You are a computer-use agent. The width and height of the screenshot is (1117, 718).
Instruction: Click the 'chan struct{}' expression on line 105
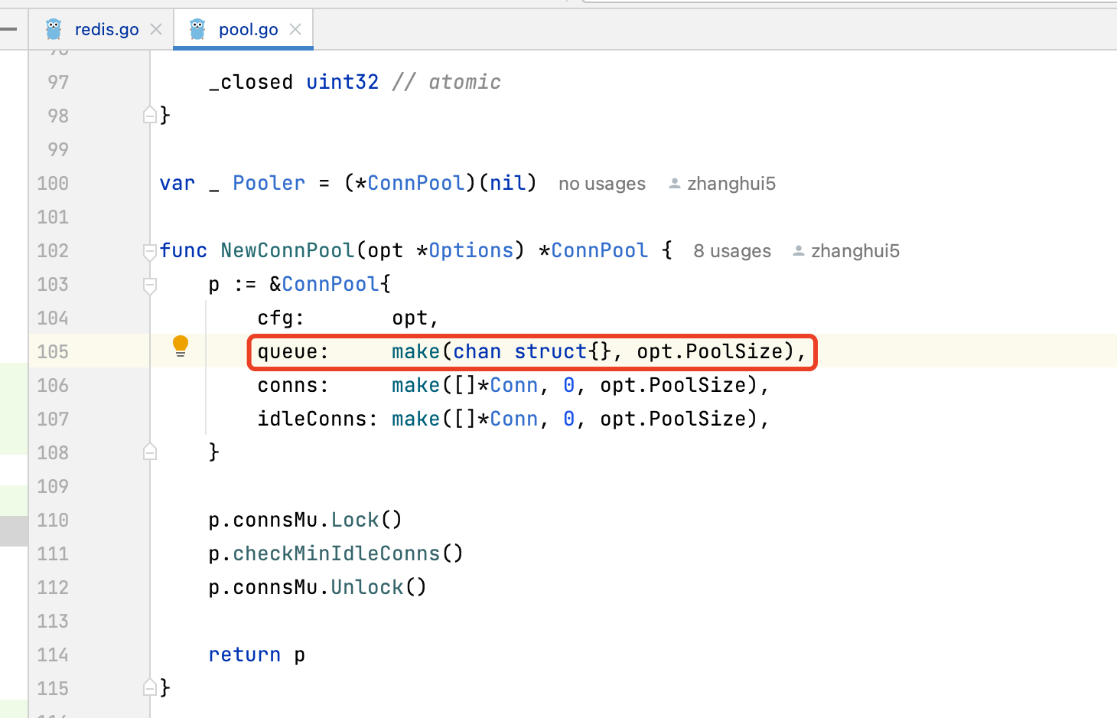point(532,351)
